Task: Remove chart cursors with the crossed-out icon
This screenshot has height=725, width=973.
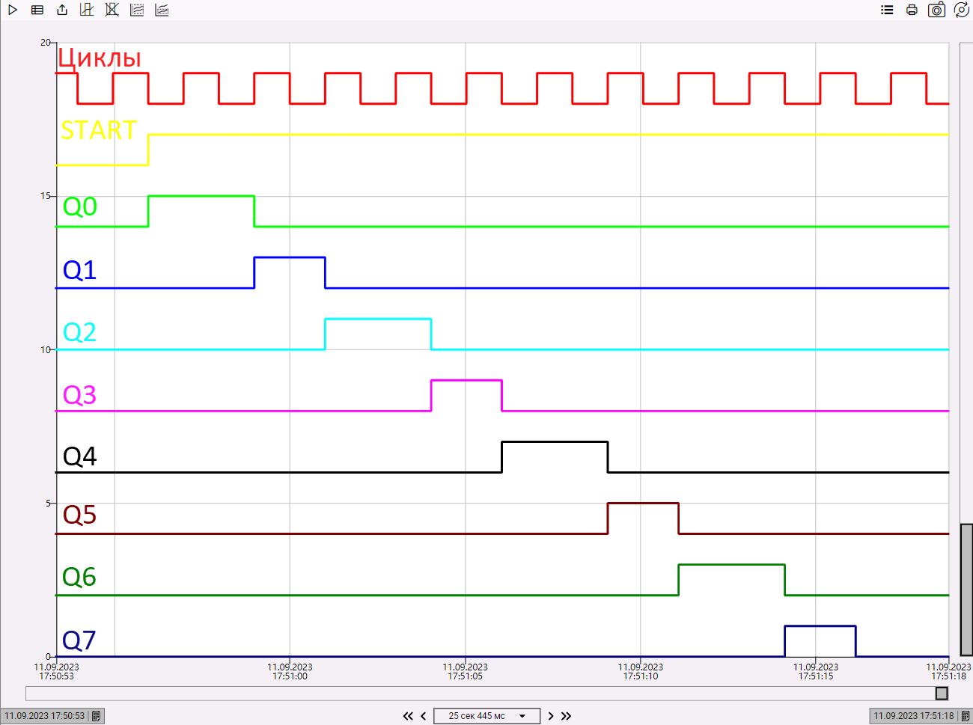Action: click(112, 10)
